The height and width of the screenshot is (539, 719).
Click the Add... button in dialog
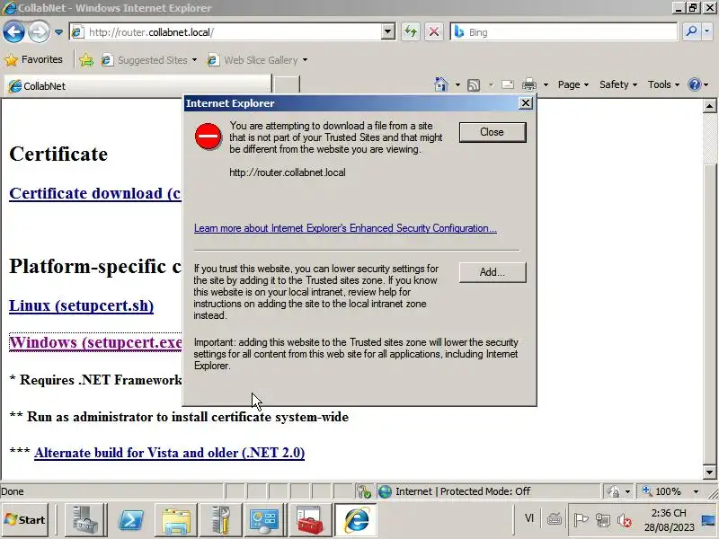pos(493,272)
